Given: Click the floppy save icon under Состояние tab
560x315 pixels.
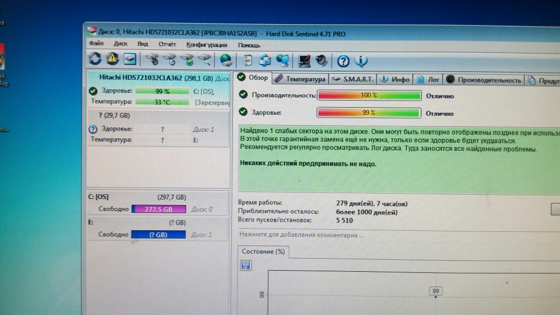Looking at the screenshot, I should tap(246, 265).
